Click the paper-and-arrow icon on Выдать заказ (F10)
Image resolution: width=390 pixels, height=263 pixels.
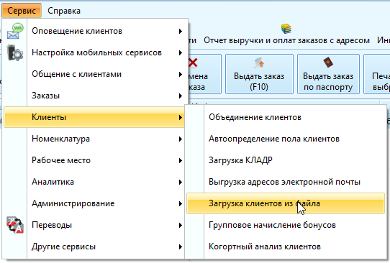coord(259,63)
